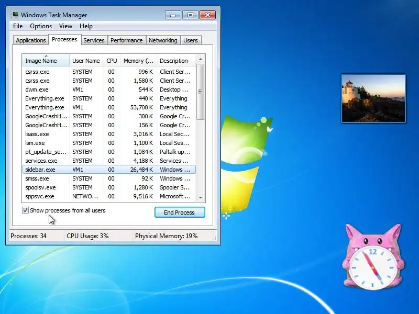Go to the Performance tab

pos(127,40)
